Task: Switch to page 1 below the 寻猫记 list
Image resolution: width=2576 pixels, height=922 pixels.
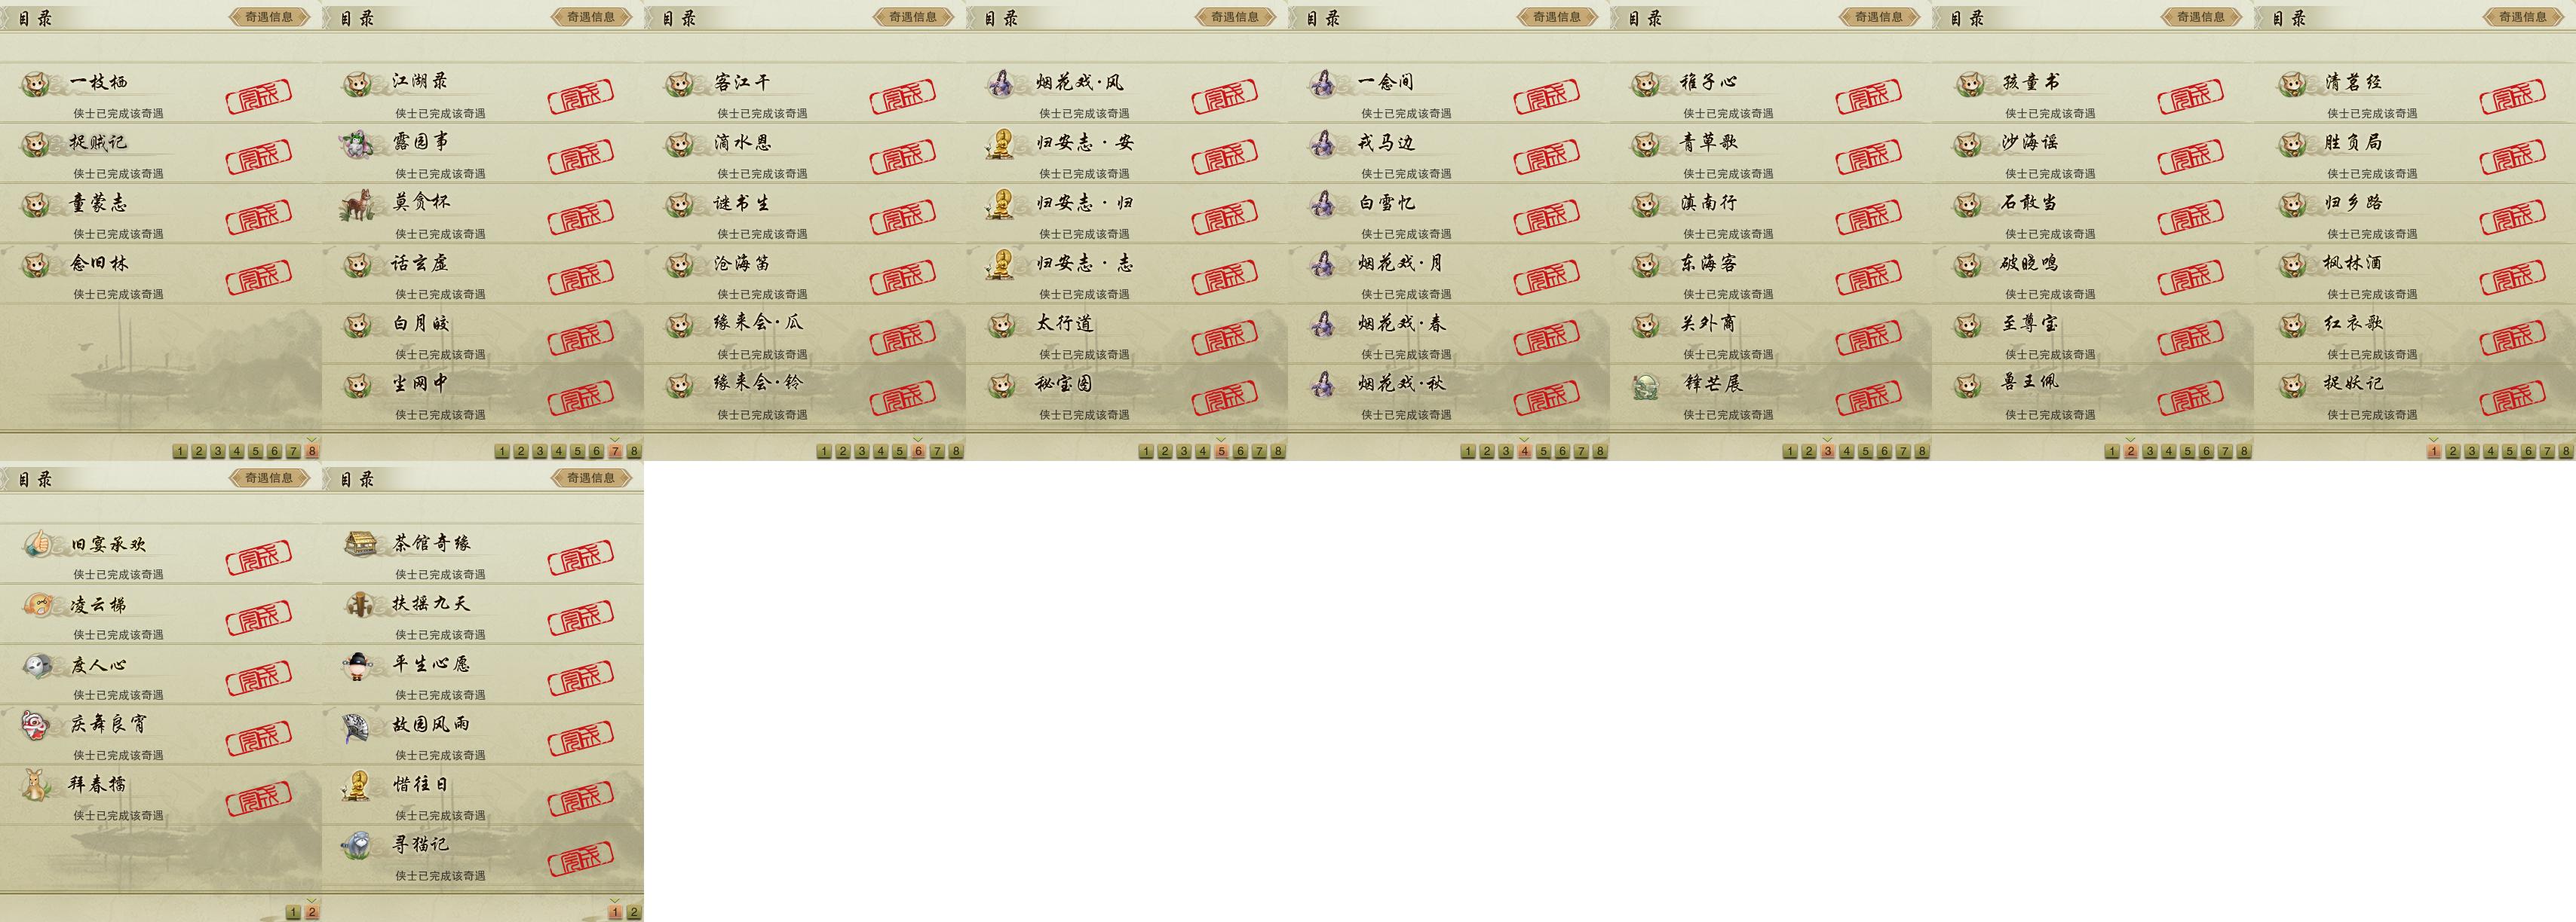Action: tap(615, 912)
